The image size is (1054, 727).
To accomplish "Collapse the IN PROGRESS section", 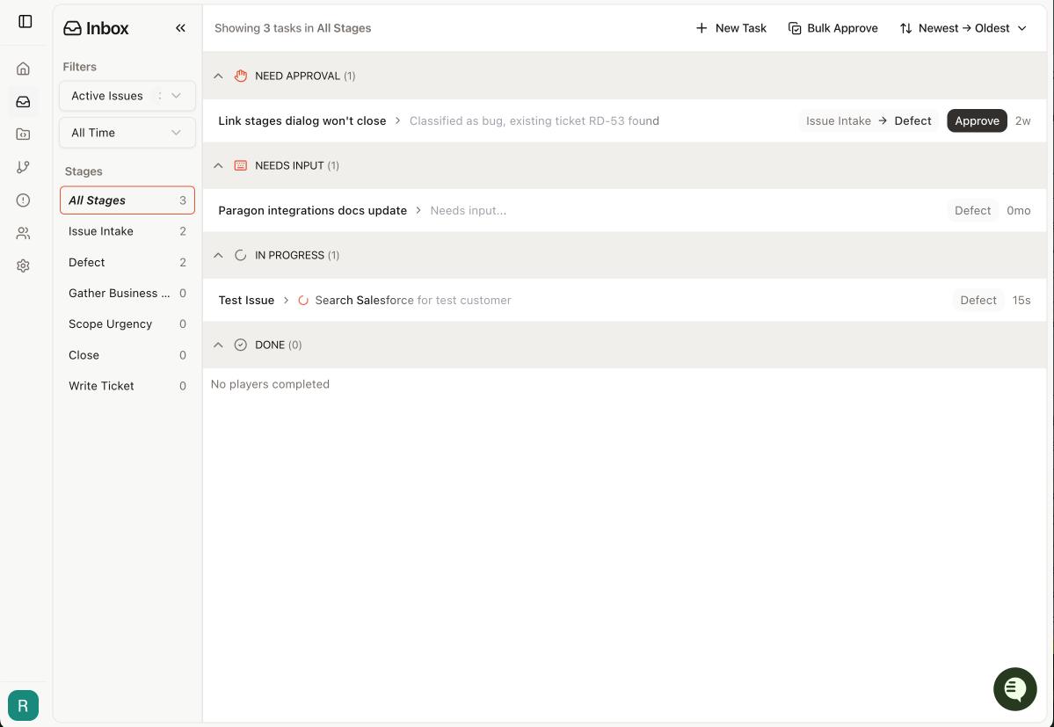I will [218, 255].
